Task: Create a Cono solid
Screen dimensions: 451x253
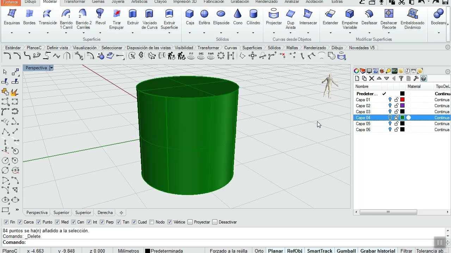Action: pos(238,17)
